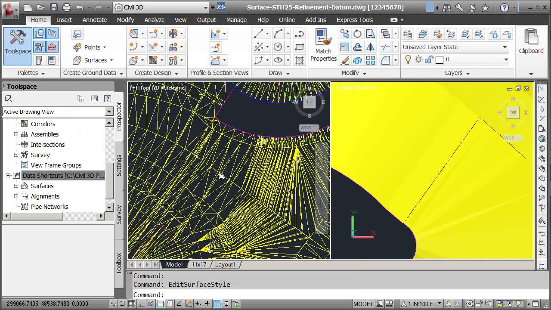Viewport: 551px width, 310px height.
Task: Open the Surfaces dropdown in Create Ground Data
Action: point(111,60)
